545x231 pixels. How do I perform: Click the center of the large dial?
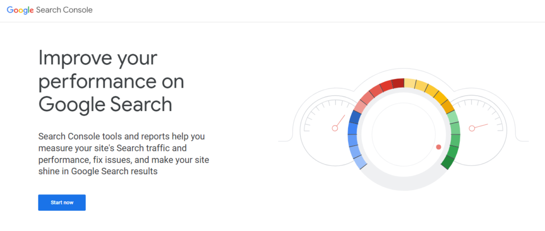403,134
